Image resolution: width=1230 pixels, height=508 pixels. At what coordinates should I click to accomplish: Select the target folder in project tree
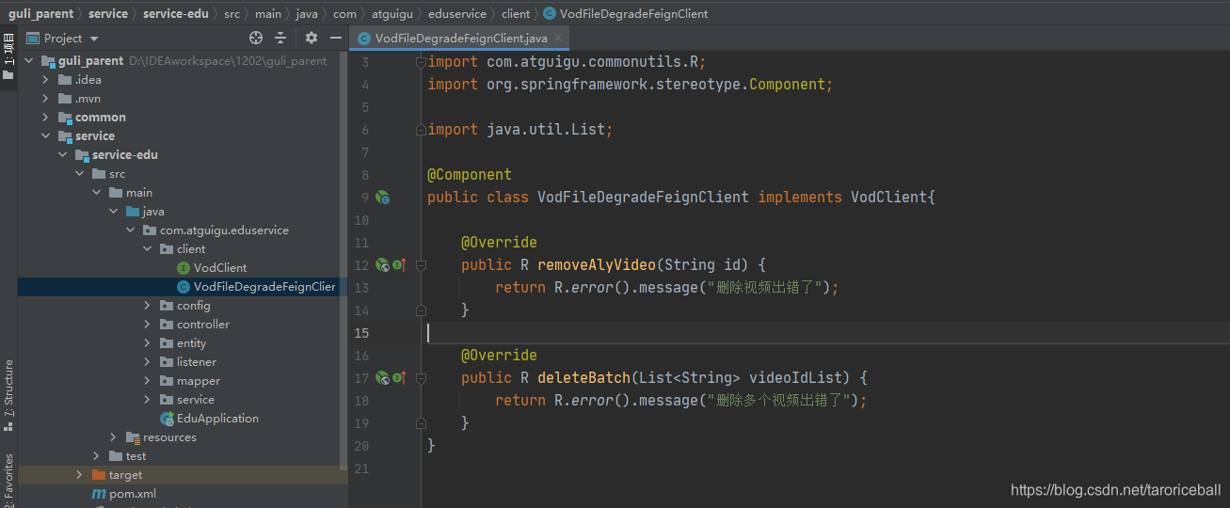coord(117,475)
